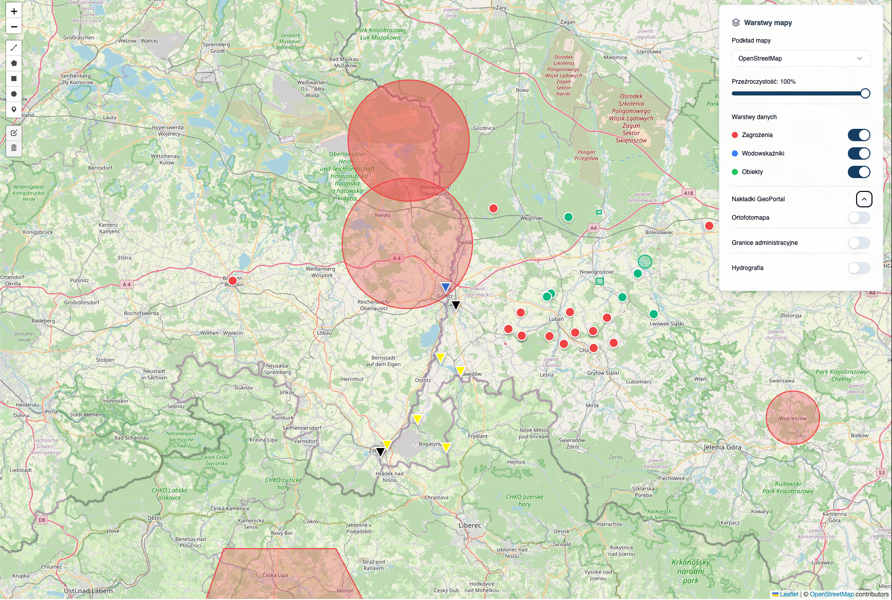Toggle the Obiekty layer off
Image resolution: width=892 pixels, height=600 pixels.
(x=859, y=172)
